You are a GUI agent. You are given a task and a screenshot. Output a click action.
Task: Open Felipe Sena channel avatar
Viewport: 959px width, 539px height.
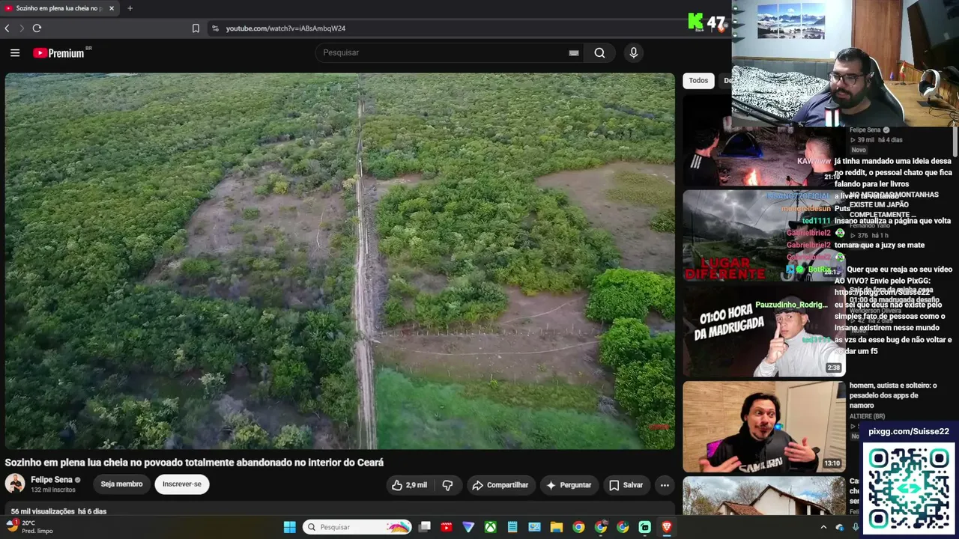(x=15, y=484)
